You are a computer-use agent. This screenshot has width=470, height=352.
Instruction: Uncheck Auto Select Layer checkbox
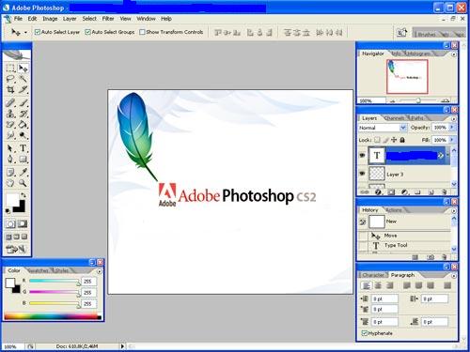[x=38, y=32]
